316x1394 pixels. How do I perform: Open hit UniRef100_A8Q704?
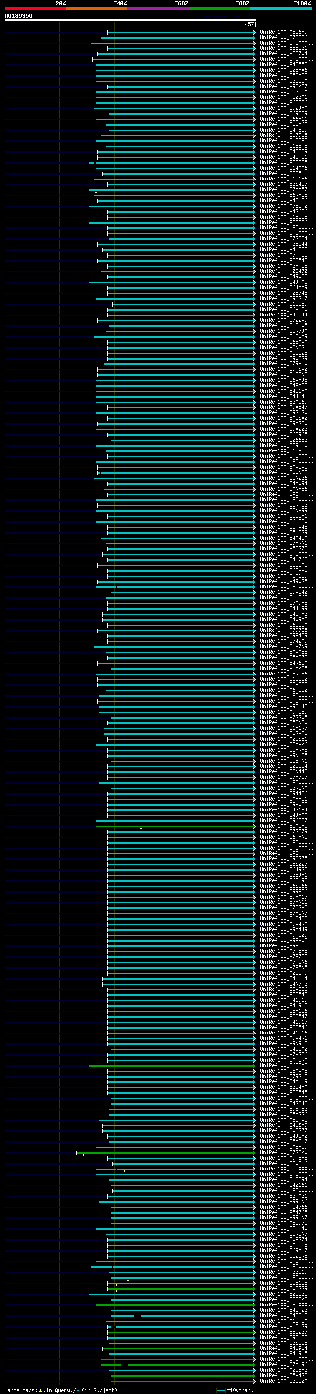[283, 53]
